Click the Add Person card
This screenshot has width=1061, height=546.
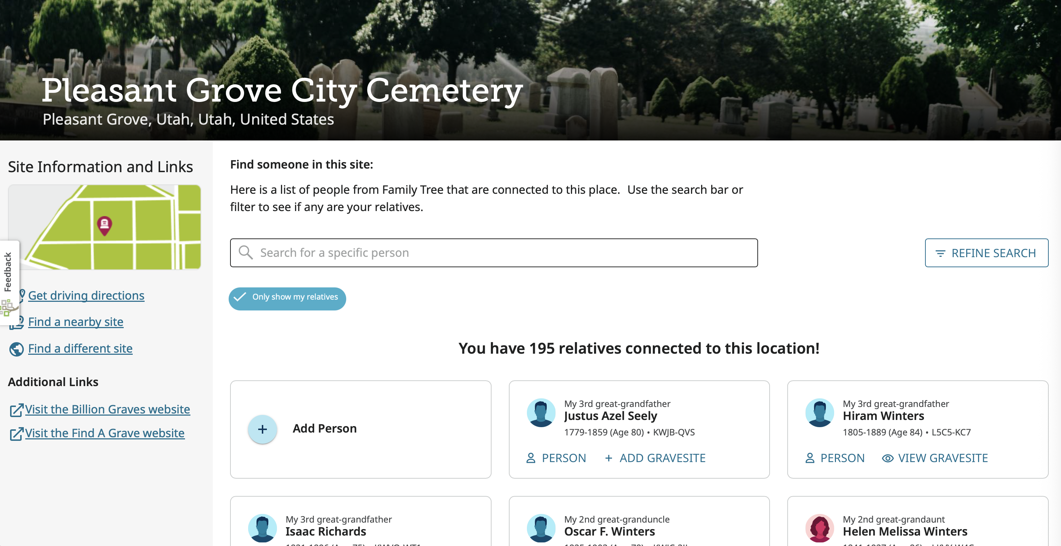tap(361, 429)
